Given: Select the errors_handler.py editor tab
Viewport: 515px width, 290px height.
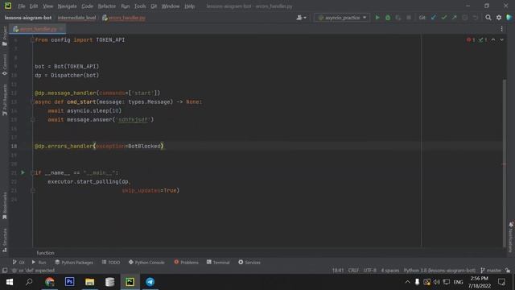Looking at the screenshot, I should (38, 29).
